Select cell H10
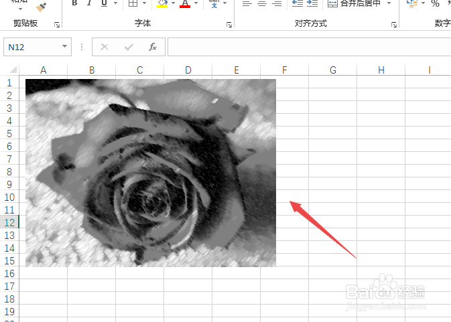The image size is (451, 322). coord(381,197)
